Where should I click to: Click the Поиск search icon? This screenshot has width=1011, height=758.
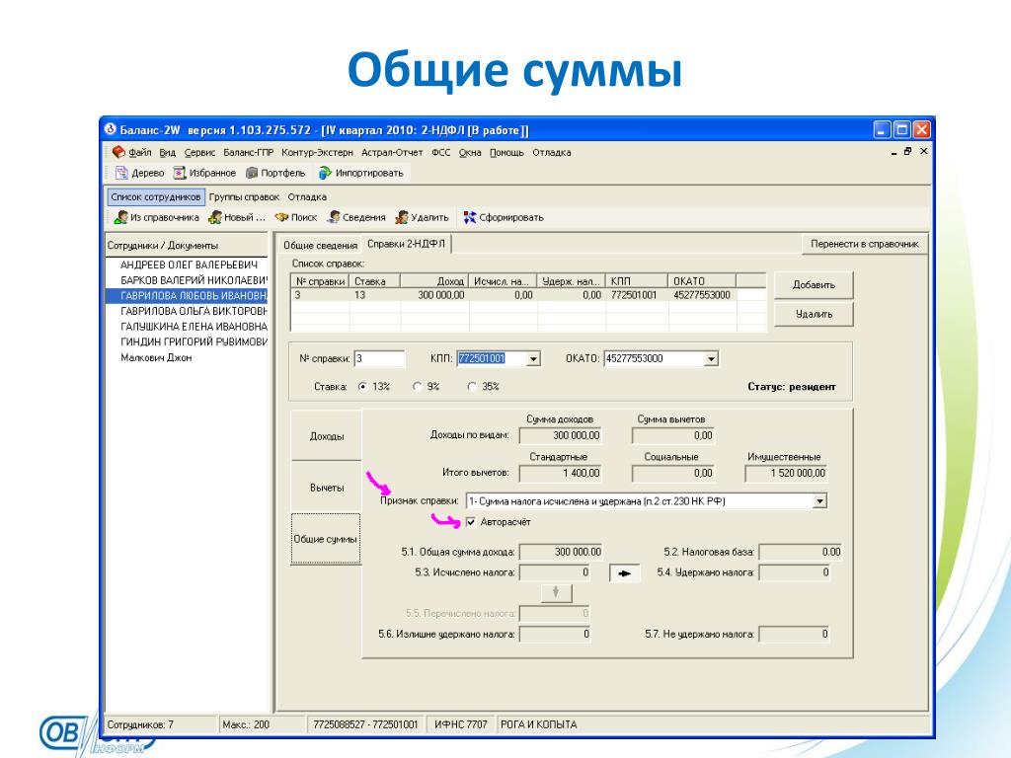point(281,217)
